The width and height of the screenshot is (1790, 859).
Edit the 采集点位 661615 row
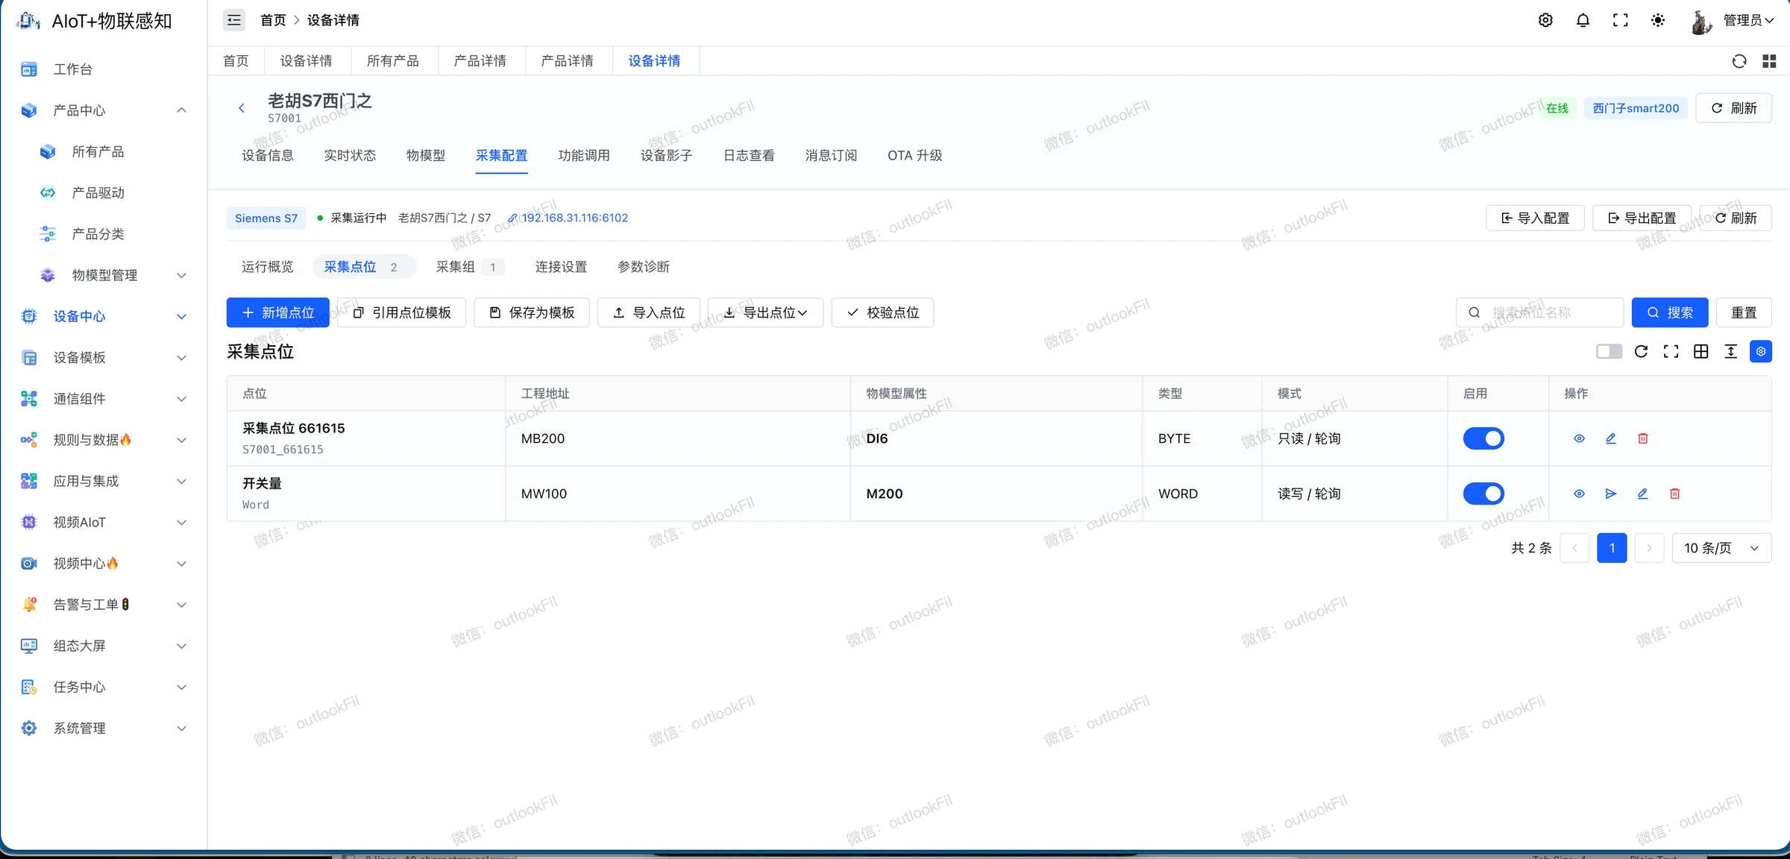click(x=1611, y=438)
